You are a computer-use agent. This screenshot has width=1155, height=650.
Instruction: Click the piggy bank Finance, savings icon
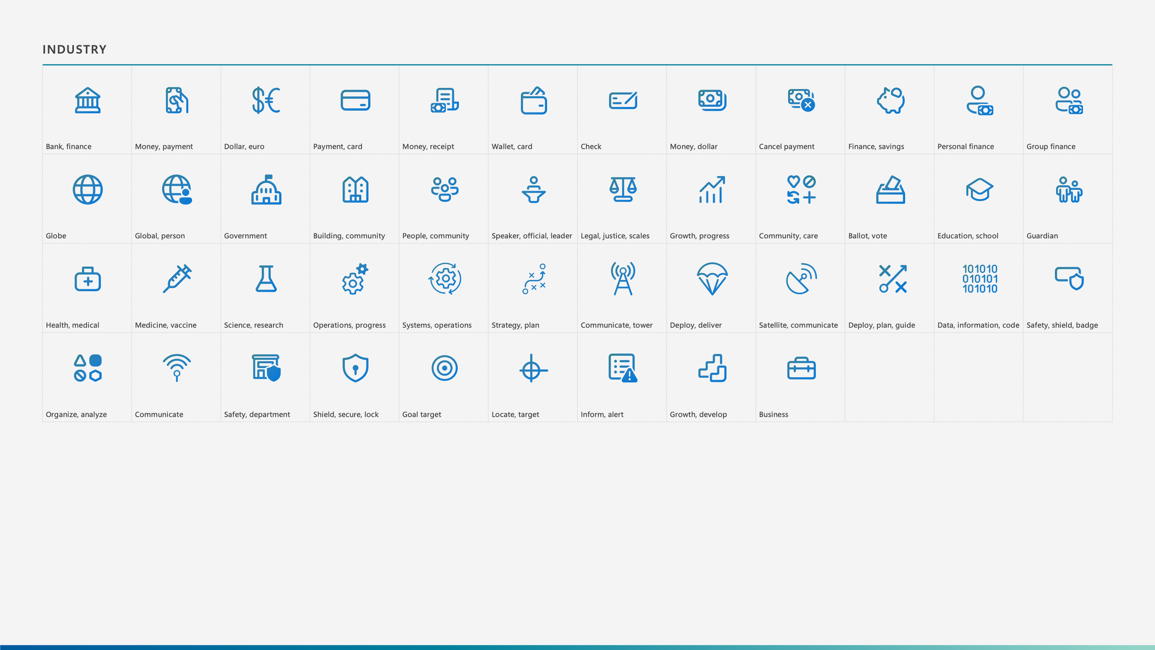pos(890,100)
